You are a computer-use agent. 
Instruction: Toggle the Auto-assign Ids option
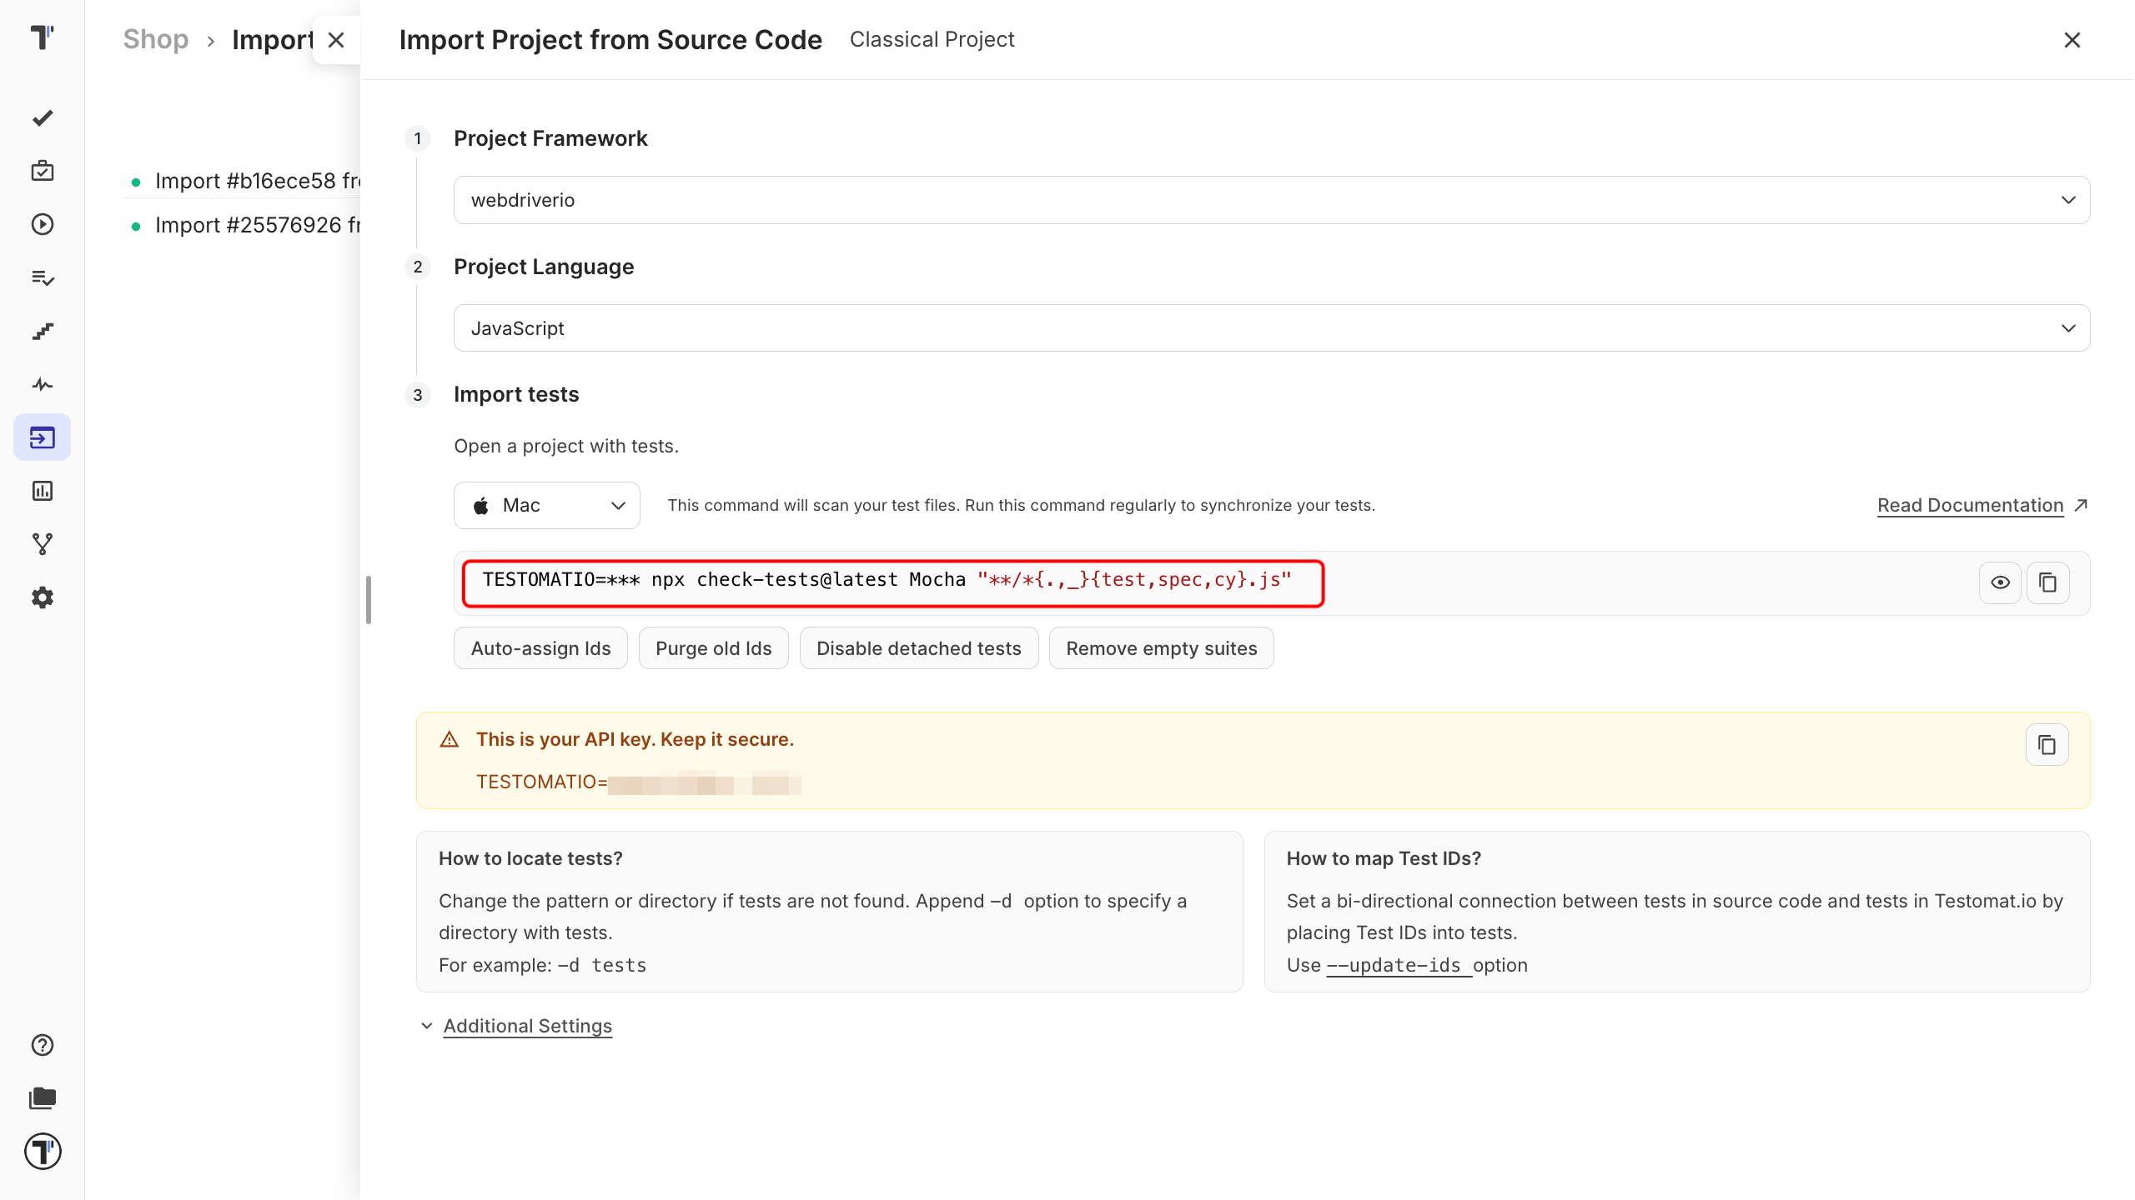pyautogui.click(x=540, y=648)
